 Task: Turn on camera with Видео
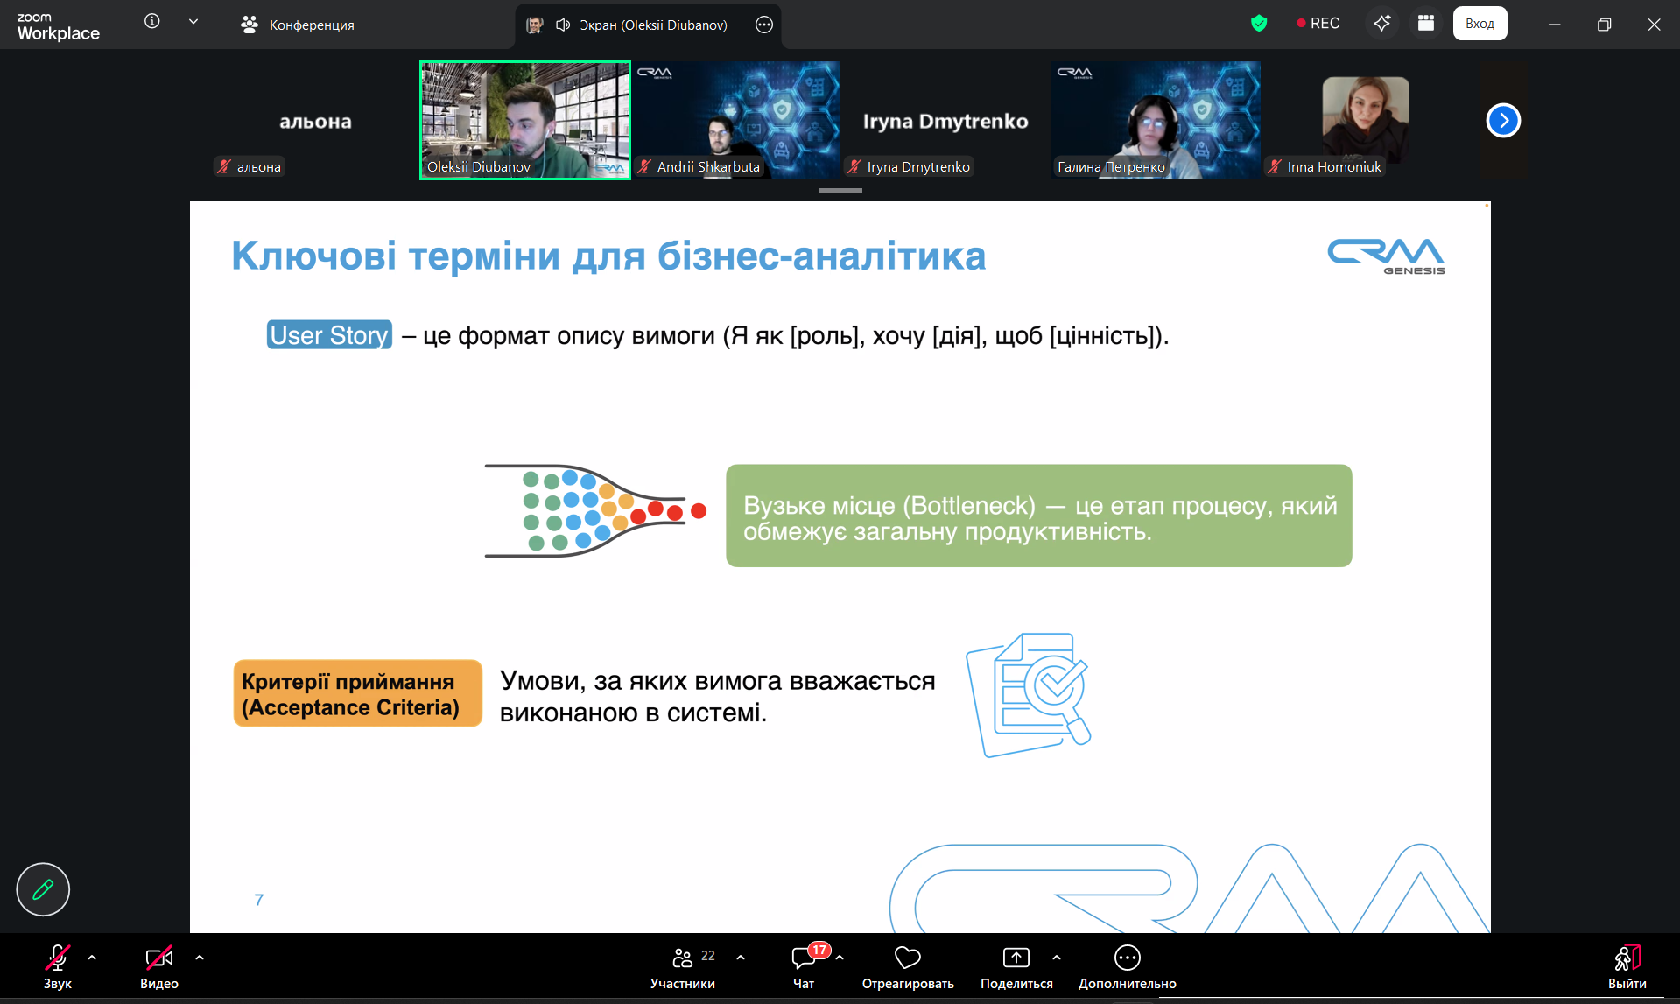[159, 966]
